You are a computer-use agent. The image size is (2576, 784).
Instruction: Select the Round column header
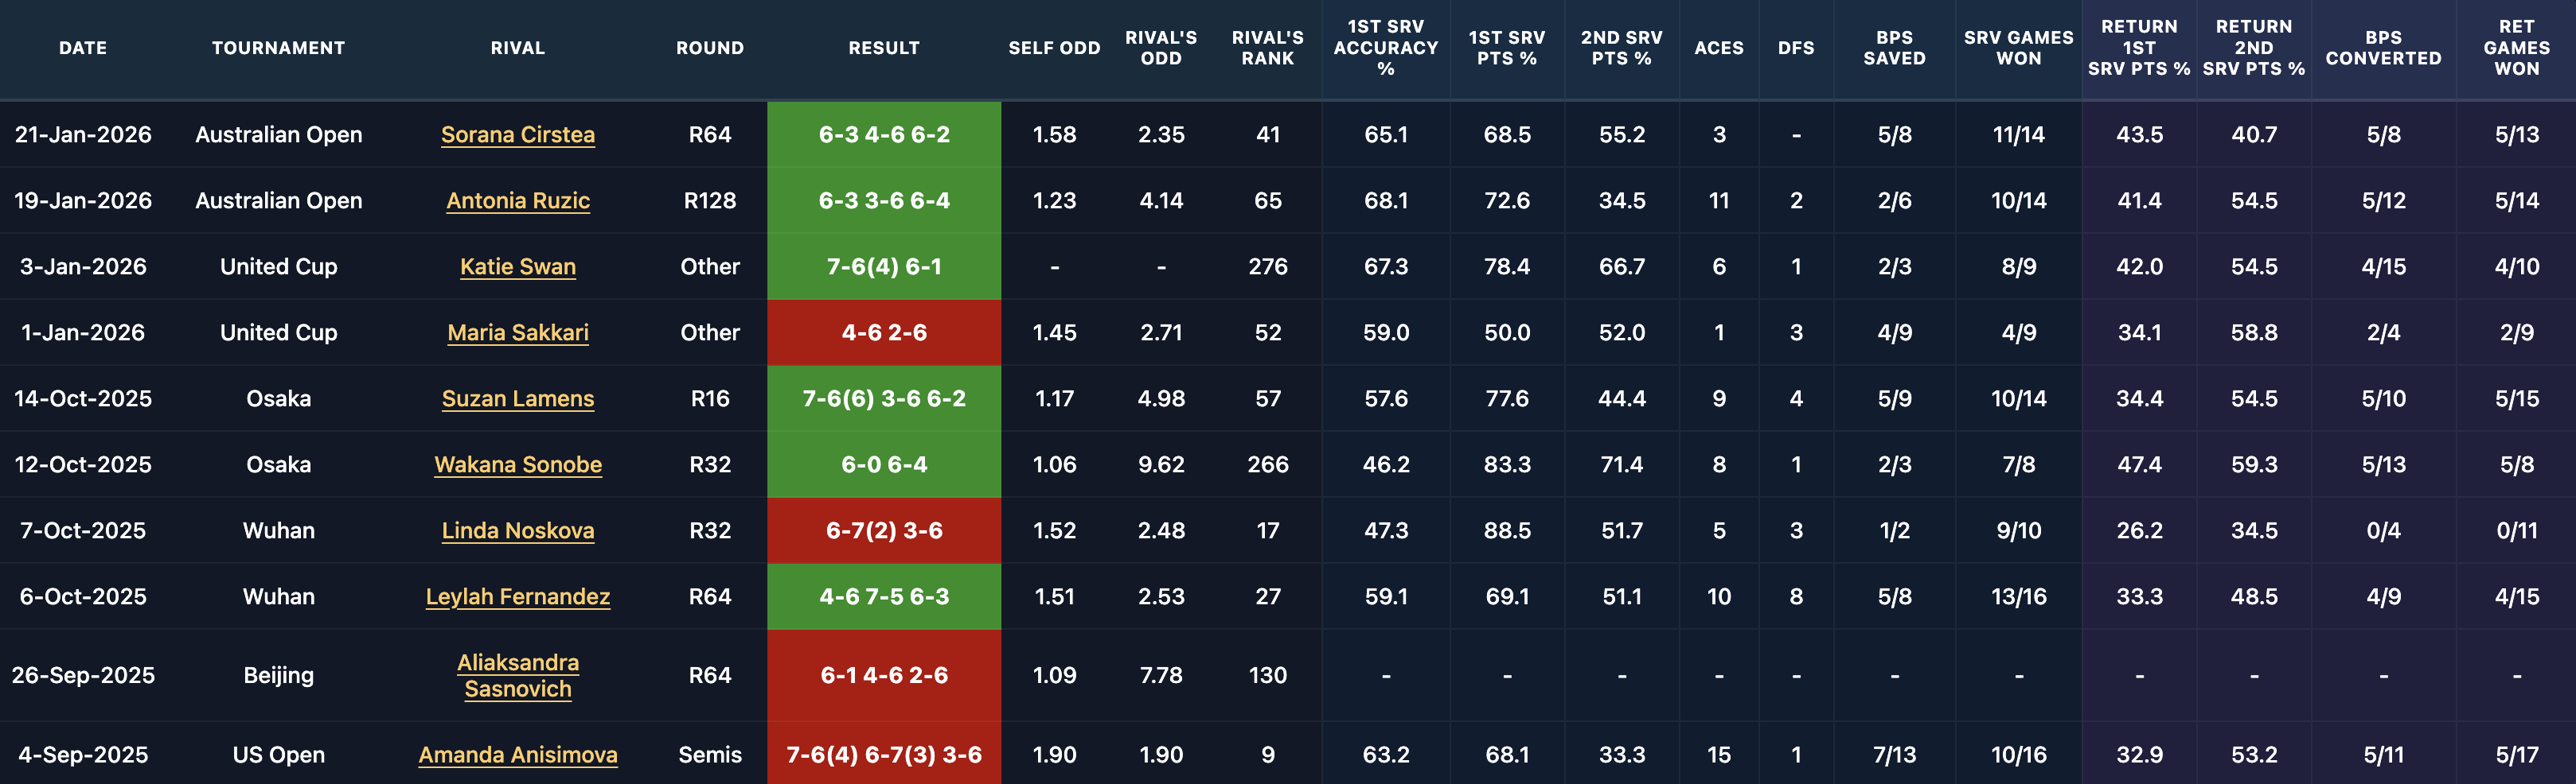tap(709, 48)
